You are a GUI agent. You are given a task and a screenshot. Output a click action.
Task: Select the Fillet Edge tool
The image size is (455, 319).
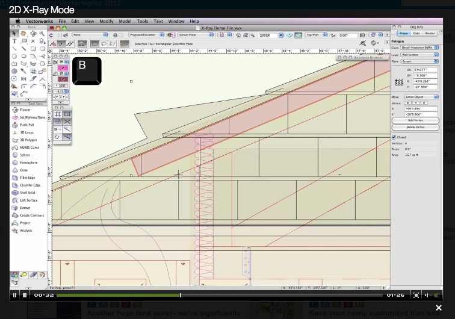point(27,178)
